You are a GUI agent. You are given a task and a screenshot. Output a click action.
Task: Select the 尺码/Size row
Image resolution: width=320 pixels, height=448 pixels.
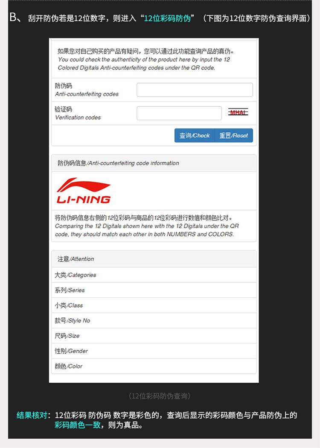[154, 336]
